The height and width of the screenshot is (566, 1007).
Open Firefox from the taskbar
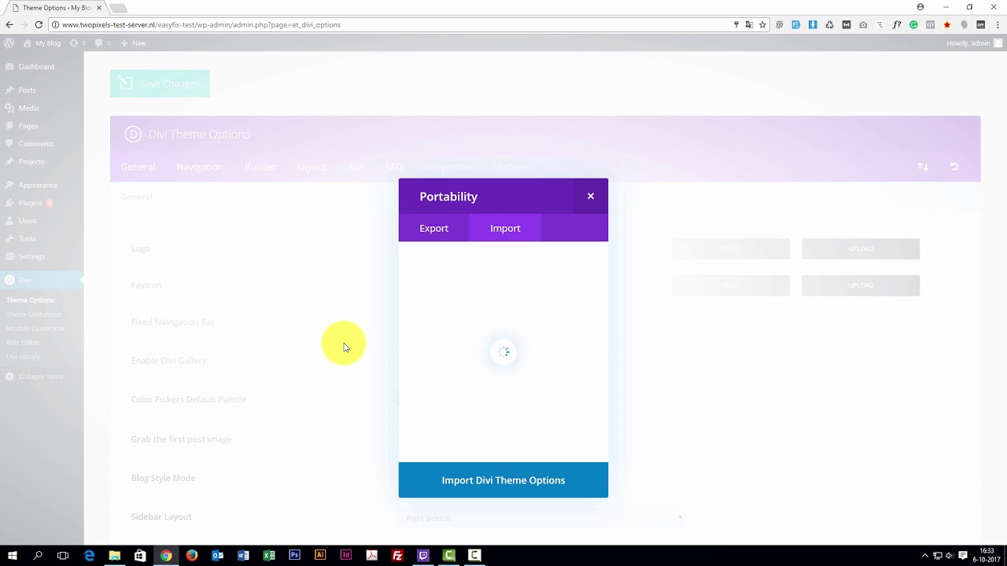[x=192, y=556]
